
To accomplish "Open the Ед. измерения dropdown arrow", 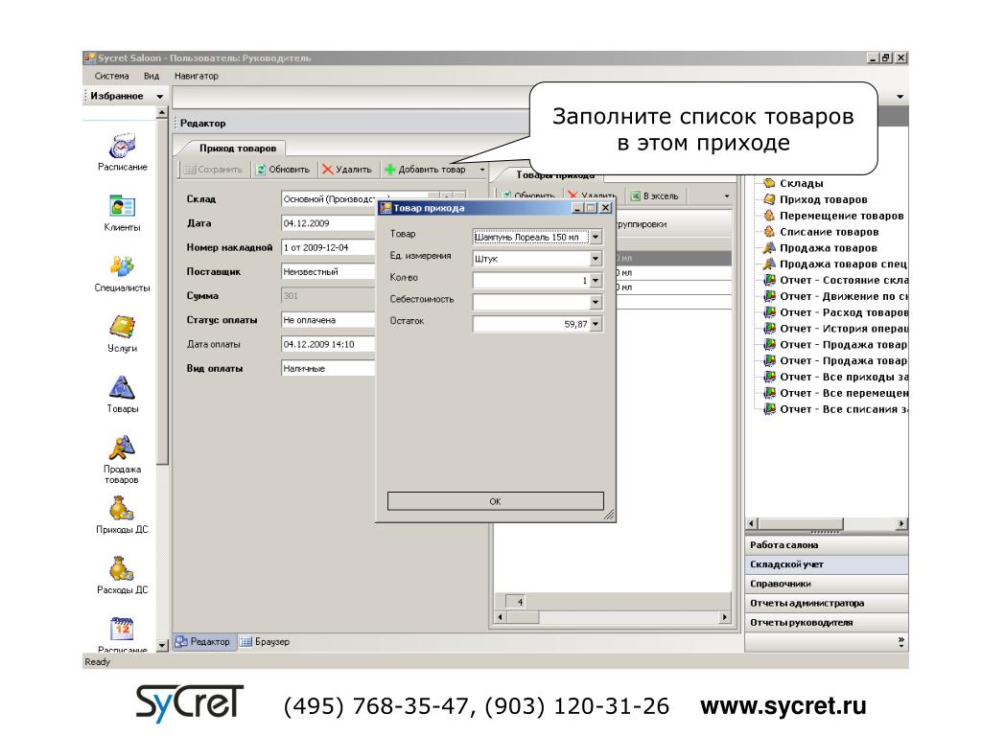I will (x=596, y=259).
